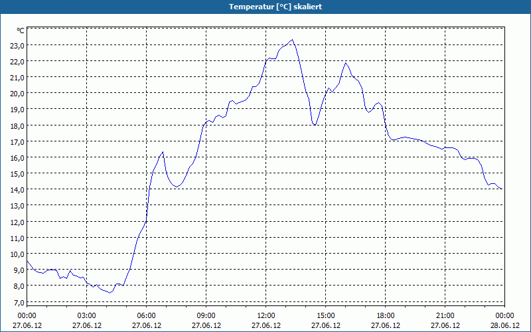Pick the 09:00 time label
The image size is (531, 332).
point(206,316)
